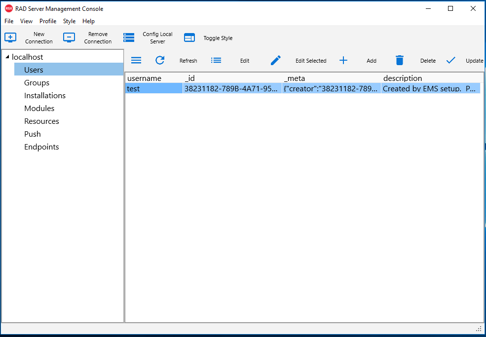
Task: Click the Remove Connection monitor-minus icon
Action: click(69, 37)
